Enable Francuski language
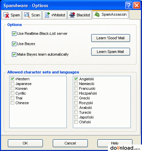 [76, 88]
